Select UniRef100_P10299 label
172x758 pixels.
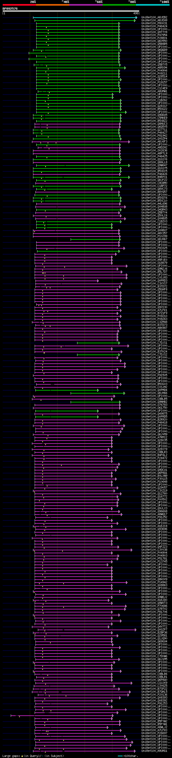click(154, 236)
